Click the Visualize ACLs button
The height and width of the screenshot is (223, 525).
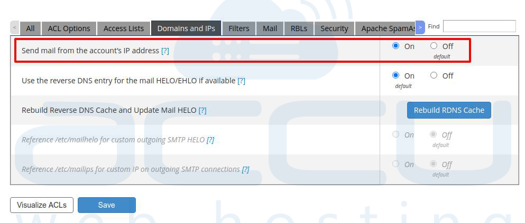click(42, 205)
